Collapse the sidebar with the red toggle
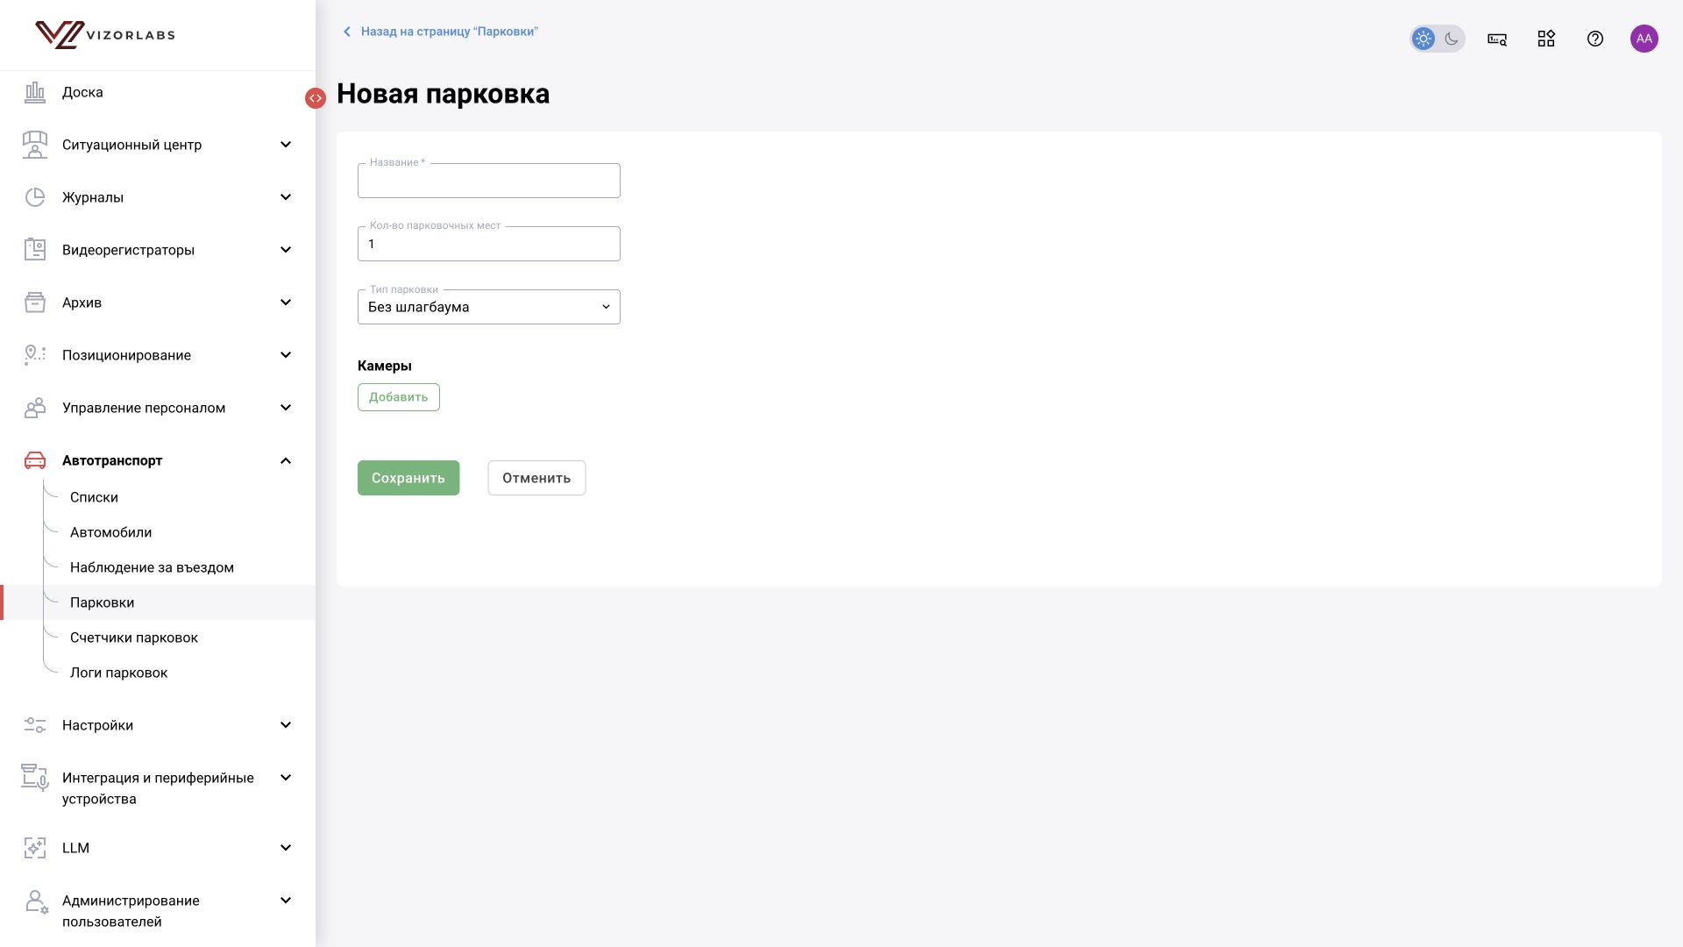The width and height of the screenshot is (1683, 947). [x=316, y=98]
